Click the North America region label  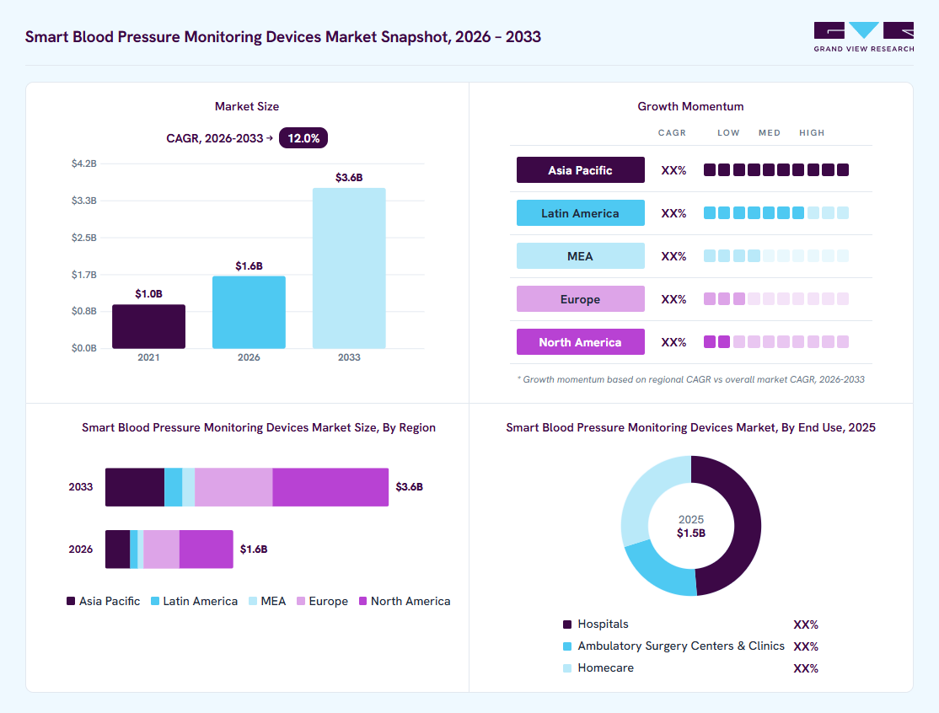[580, 342]
